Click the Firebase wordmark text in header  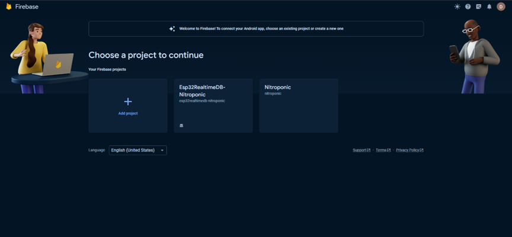click(27, 7)
